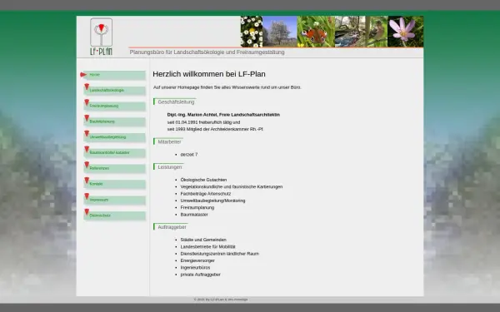Click the stream photo in the header
The width and height of the screenshot is (500, 312).
click(x=350, y=32)
